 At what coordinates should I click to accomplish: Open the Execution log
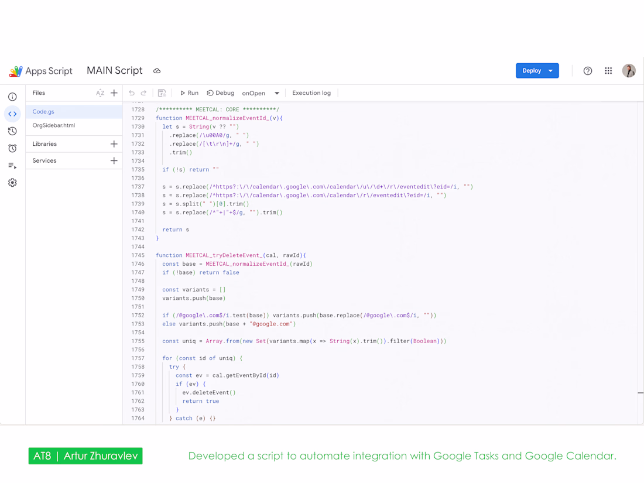311,93
